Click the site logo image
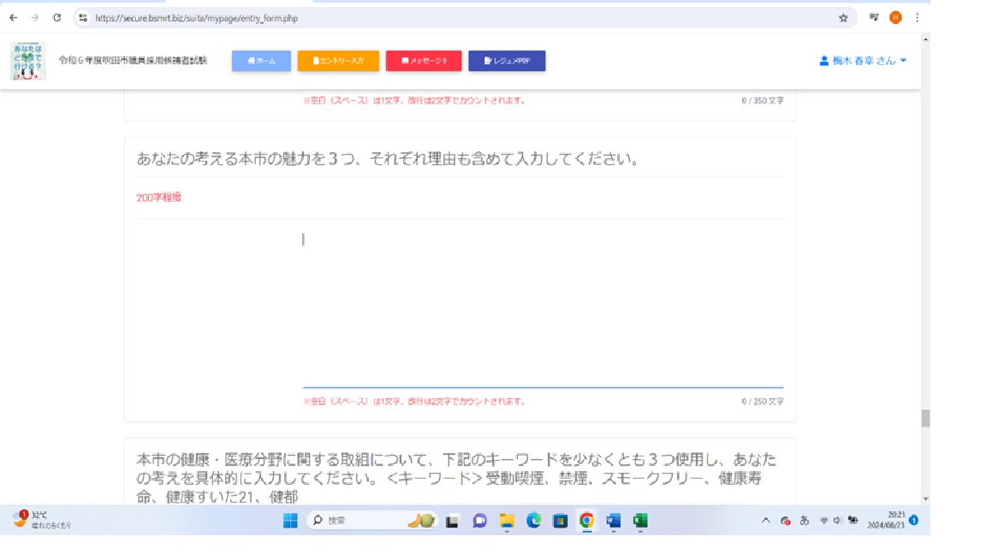The image size is (986, 554). pyautogui.click(x=28, y=62)
